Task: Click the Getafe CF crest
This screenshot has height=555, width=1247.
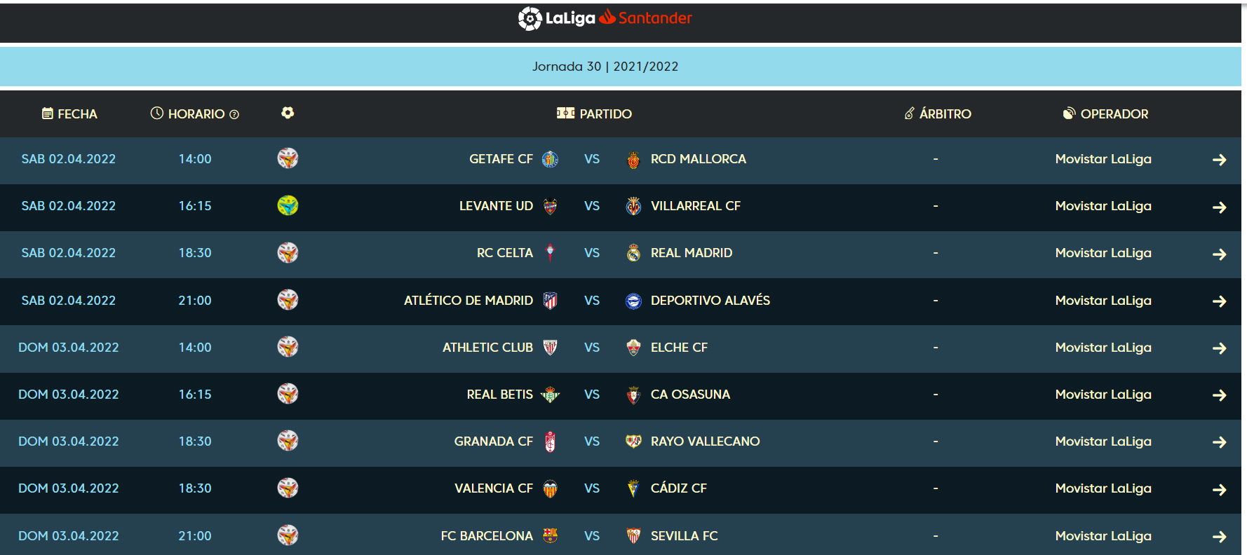Action: click(550, 159)
